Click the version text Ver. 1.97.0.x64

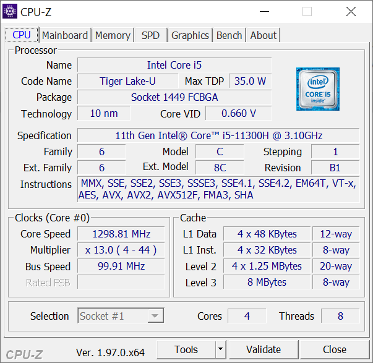(x=110, y=352)
